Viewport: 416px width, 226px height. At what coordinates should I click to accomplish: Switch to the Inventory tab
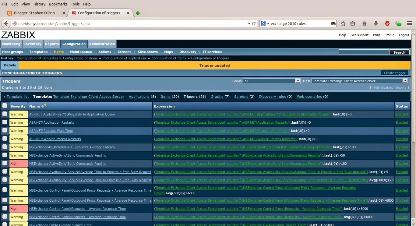point(33,44)
